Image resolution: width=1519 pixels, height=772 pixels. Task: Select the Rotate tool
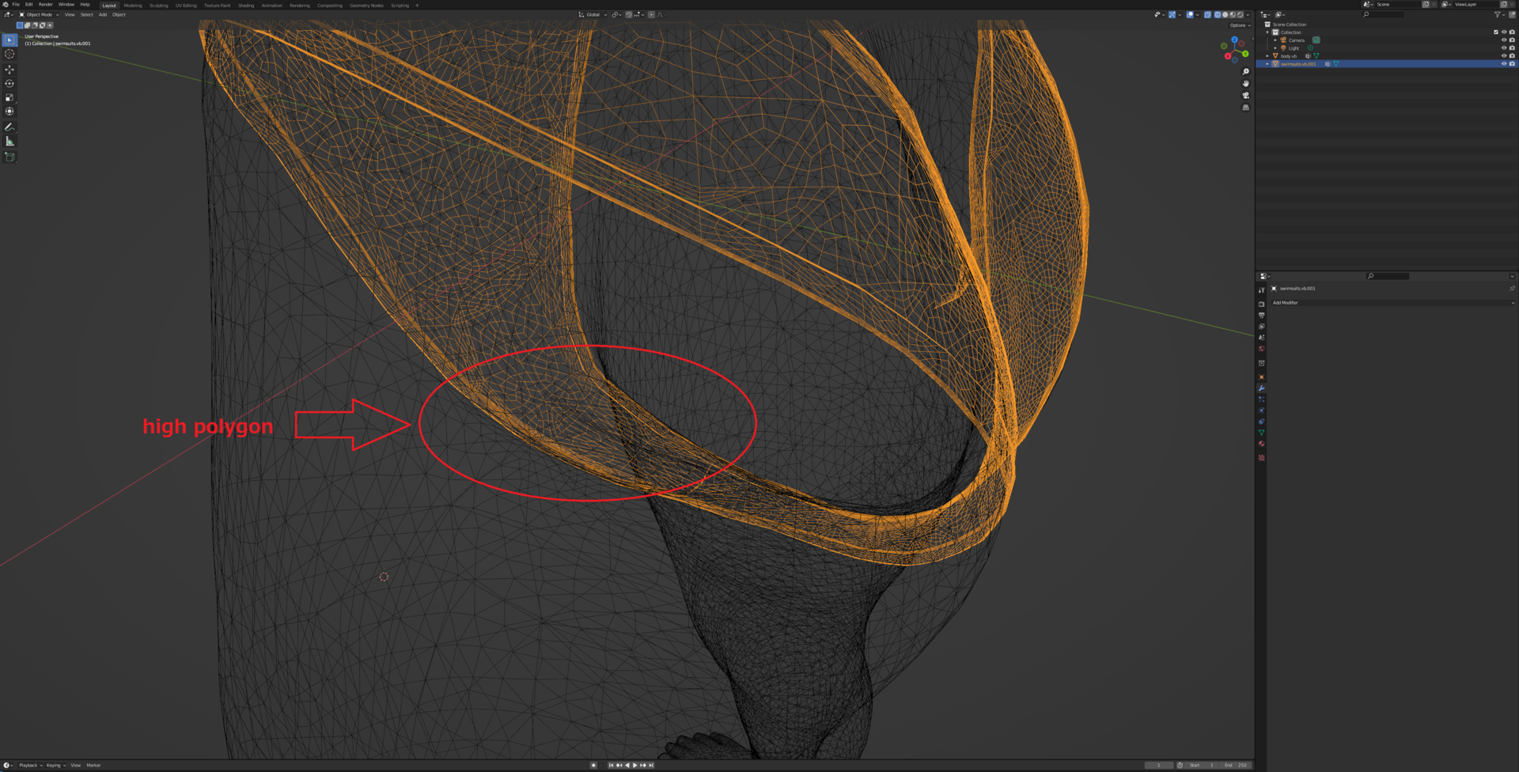point(9,84)
